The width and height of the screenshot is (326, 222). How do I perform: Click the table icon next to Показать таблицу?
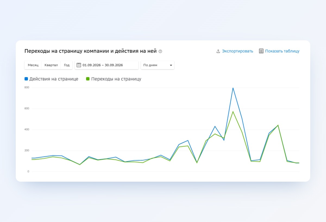[x=261, y=51]
